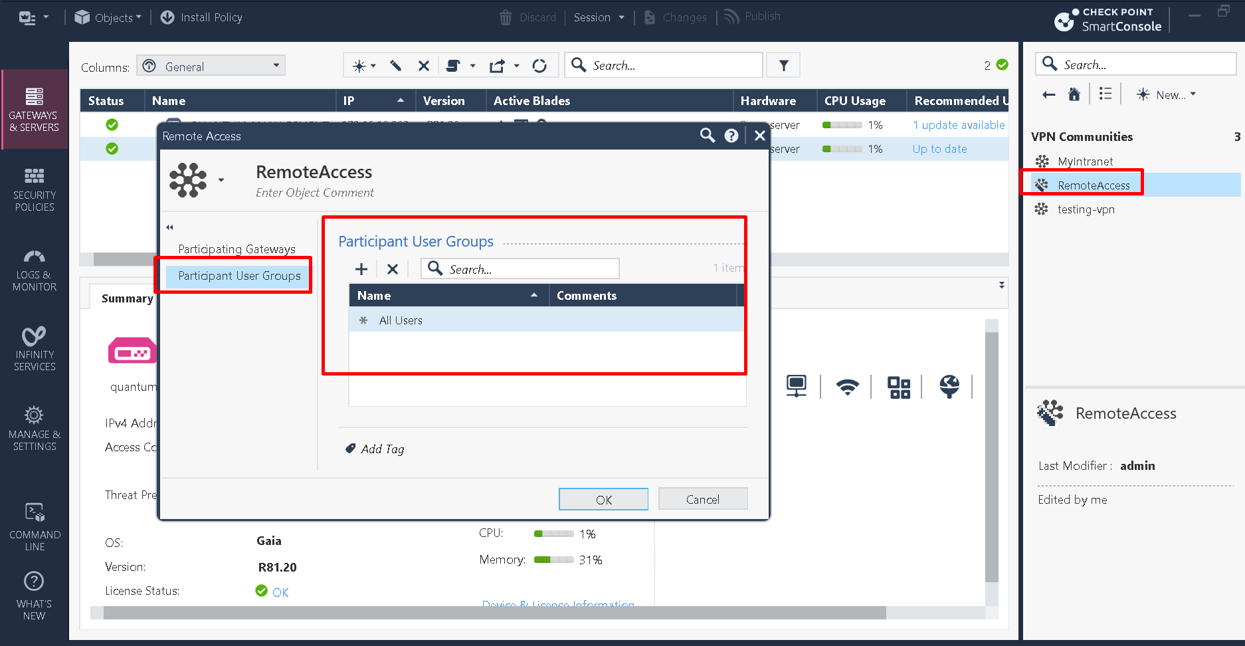
Task: Collapse the Remote Access dialog sidebar
Action: [170, 227]
